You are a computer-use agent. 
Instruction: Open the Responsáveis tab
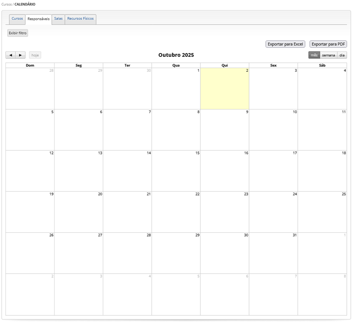39,19
